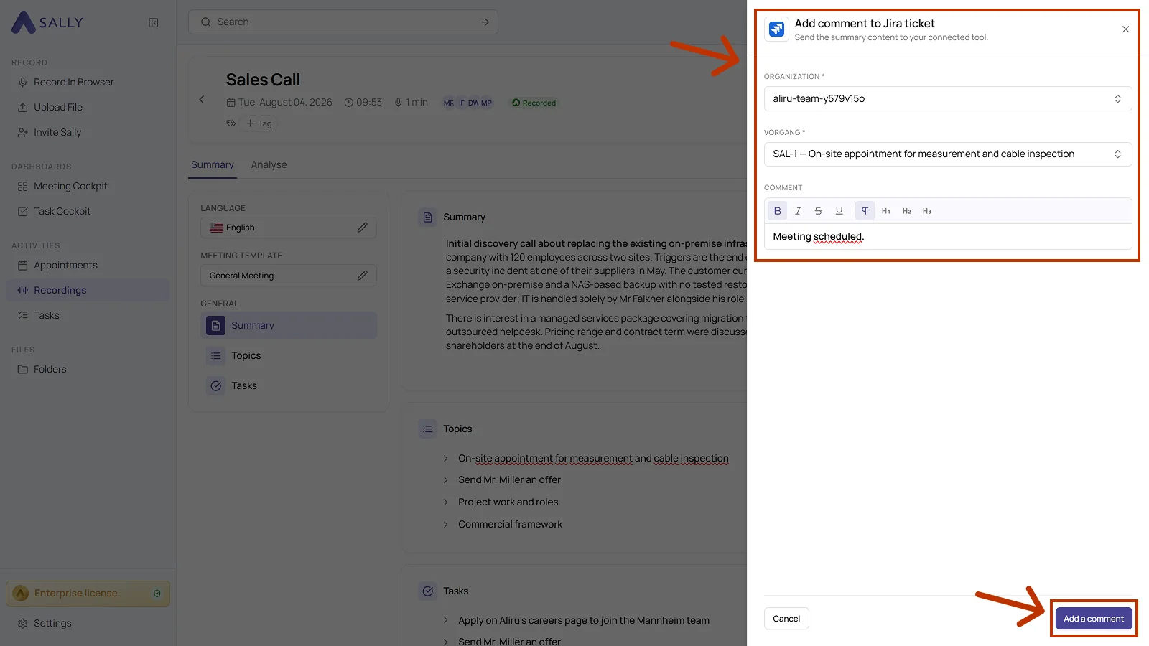
Task: Click the Tasks section check icon
Action: (428, 591)
